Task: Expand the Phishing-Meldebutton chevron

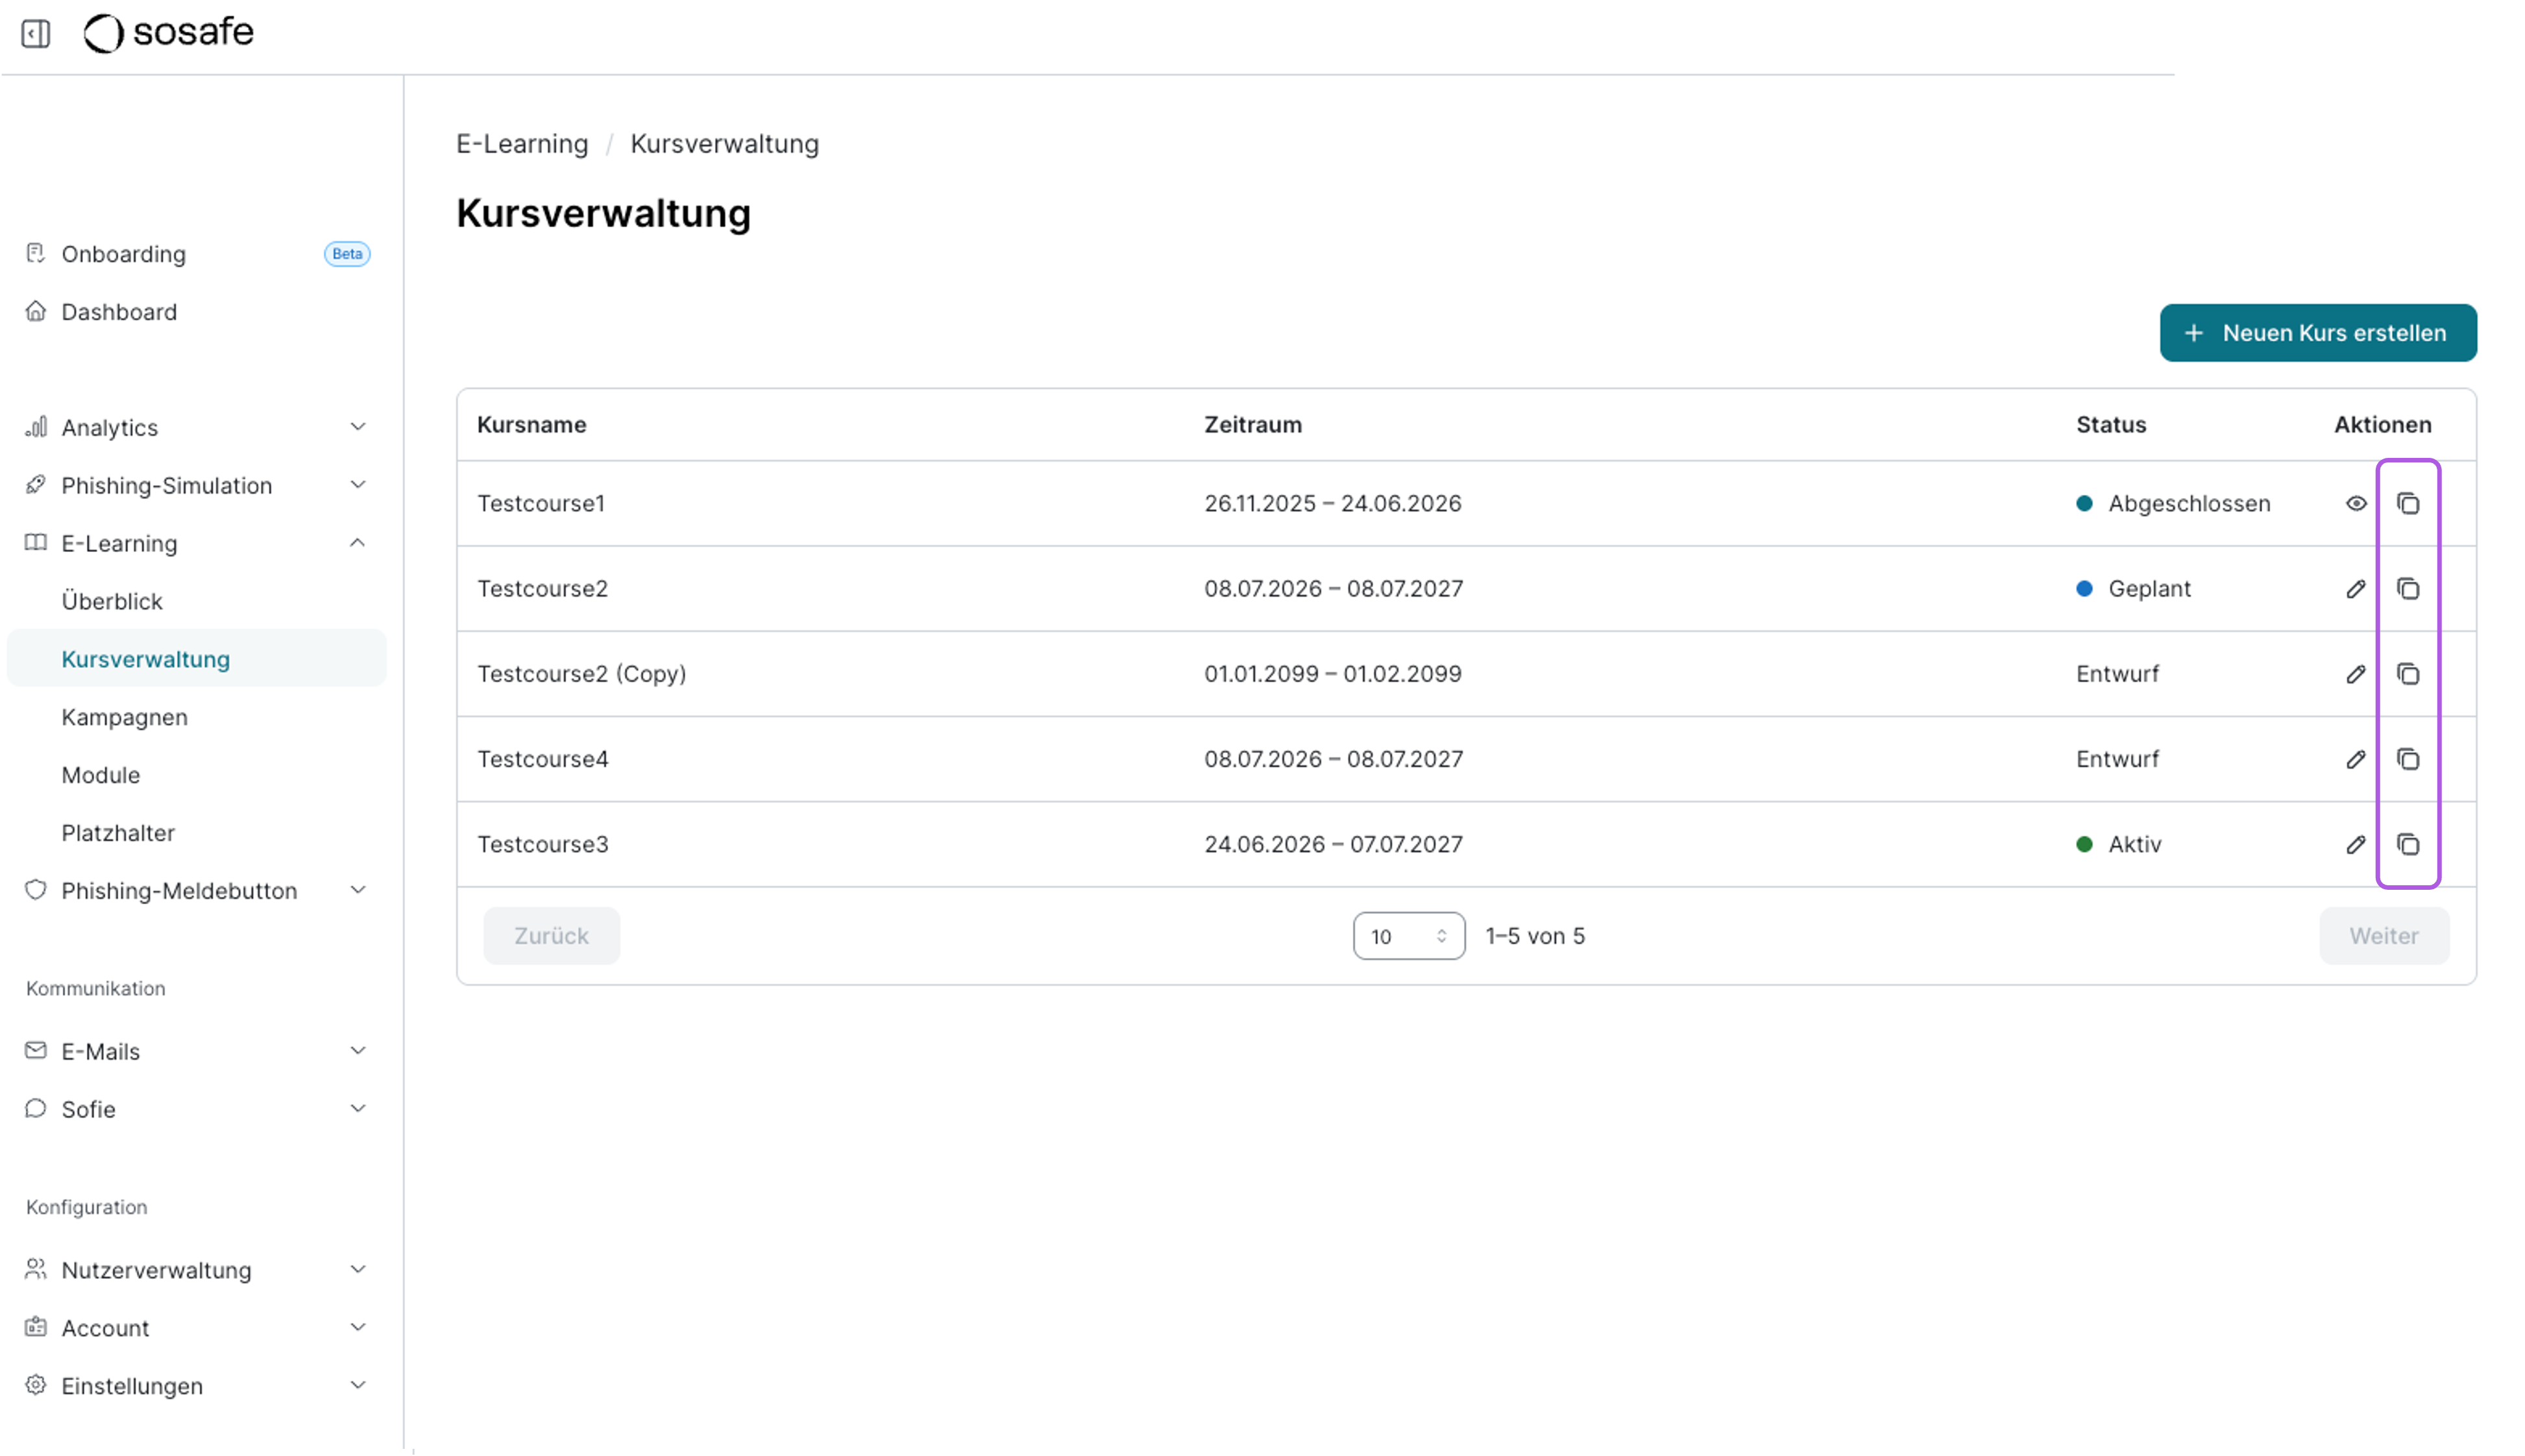Action: [358, 890]
